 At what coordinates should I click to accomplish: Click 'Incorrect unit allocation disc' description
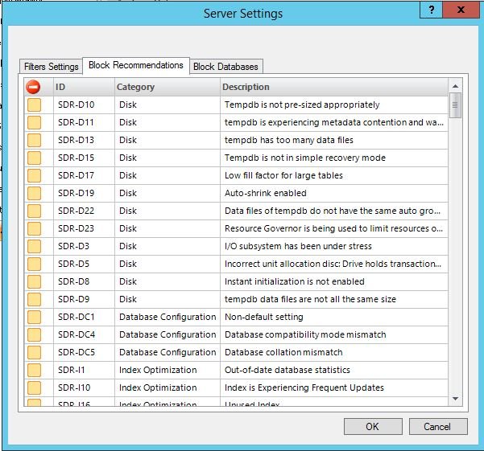tap(333, 264)
